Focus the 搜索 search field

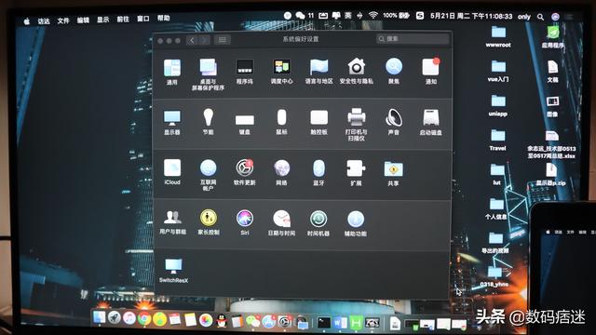(413, 39)
